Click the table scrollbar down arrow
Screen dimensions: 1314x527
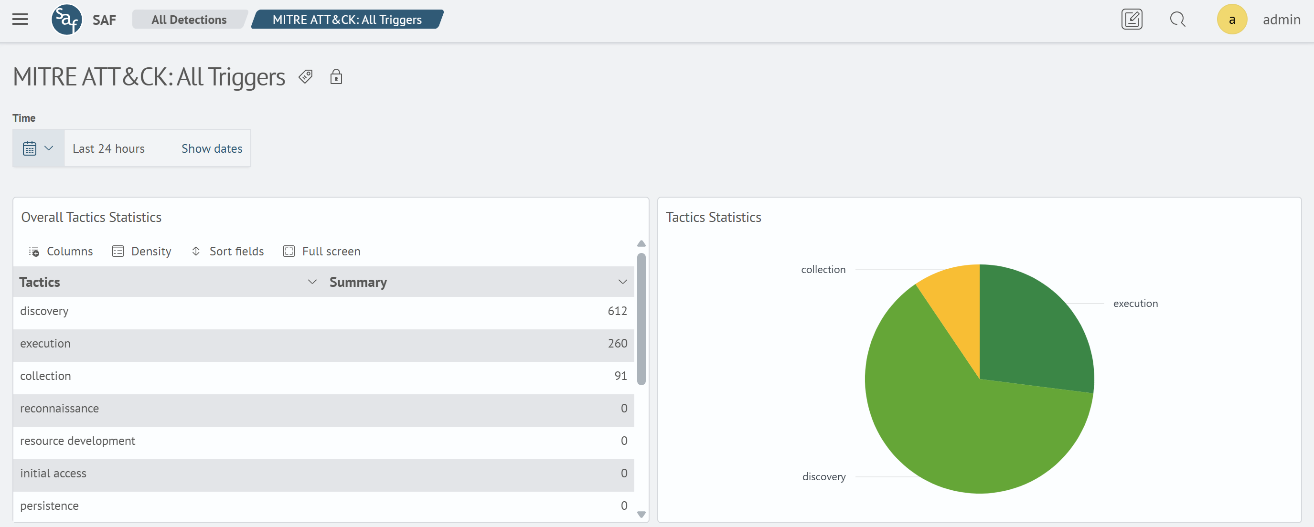[641, 514]
